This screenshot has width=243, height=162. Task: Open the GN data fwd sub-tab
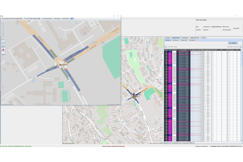coord(184,40)
